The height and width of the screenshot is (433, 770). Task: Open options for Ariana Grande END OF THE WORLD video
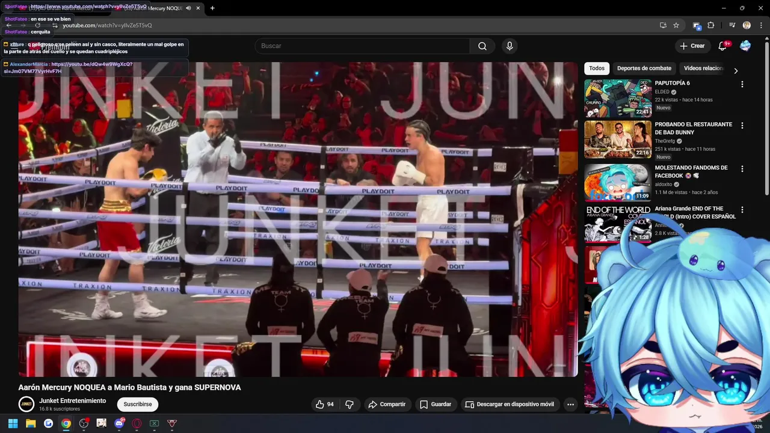(x=742, y=210)
